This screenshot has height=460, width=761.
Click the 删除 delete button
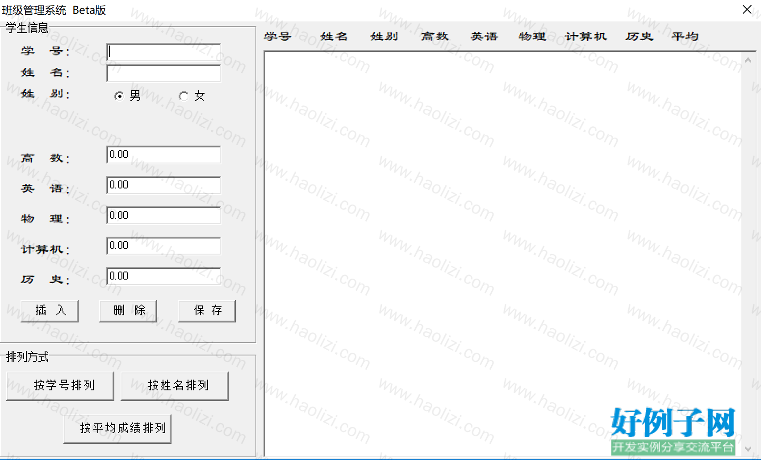[128, 311]
